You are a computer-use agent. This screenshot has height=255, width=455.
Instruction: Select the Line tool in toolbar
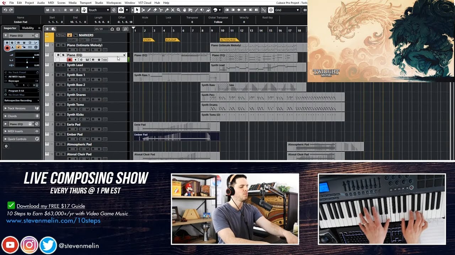pos(196,10)
